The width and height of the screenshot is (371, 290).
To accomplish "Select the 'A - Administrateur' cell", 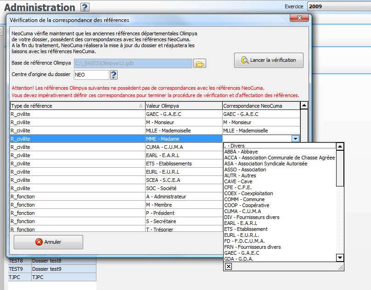I will (184, 197).
